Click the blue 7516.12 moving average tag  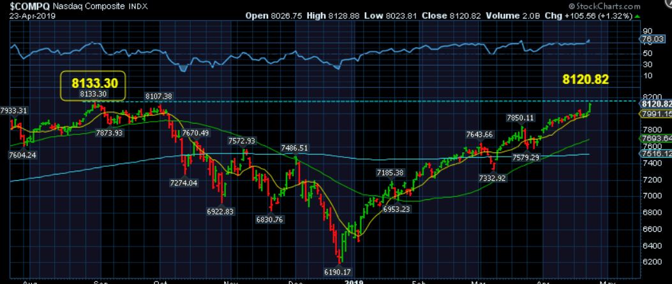pos(655,153)
